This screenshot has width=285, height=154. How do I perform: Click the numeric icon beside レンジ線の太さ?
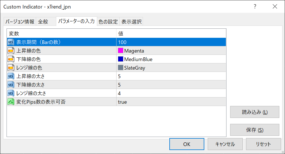pos(11,93)
